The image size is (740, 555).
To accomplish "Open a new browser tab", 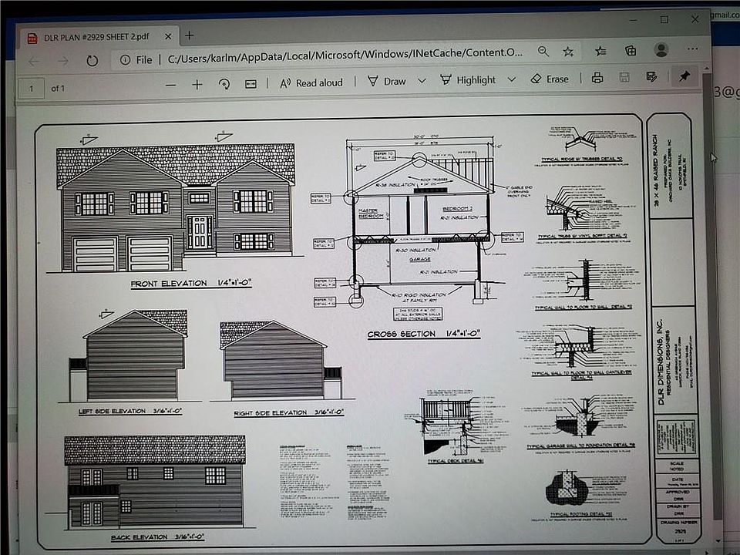I will point(190,35).
